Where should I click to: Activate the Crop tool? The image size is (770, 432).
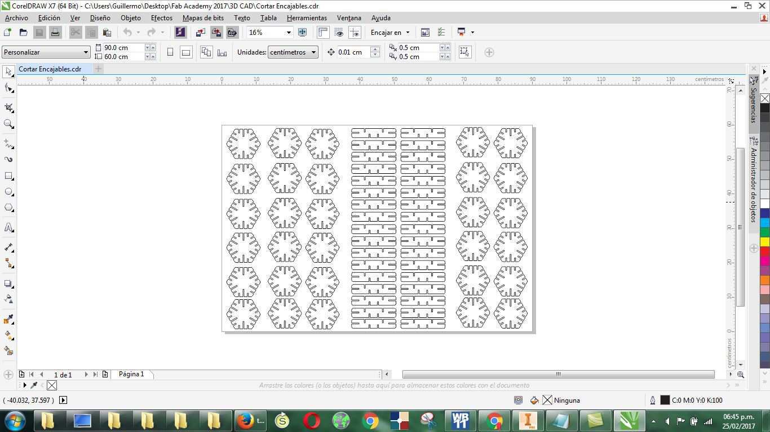[8, 107]
